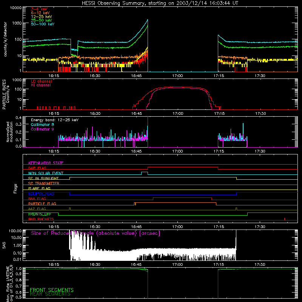Screen dimensions: 302x302
Task: Click the GAP_FLAG label
Action: pyautogui.click(x=37, y=168)
